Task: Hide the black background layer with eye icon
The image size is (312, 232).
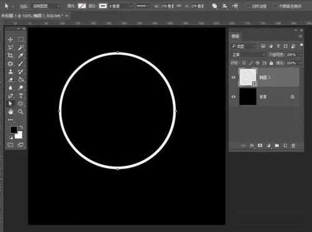Action: click(x=233, y=97)
